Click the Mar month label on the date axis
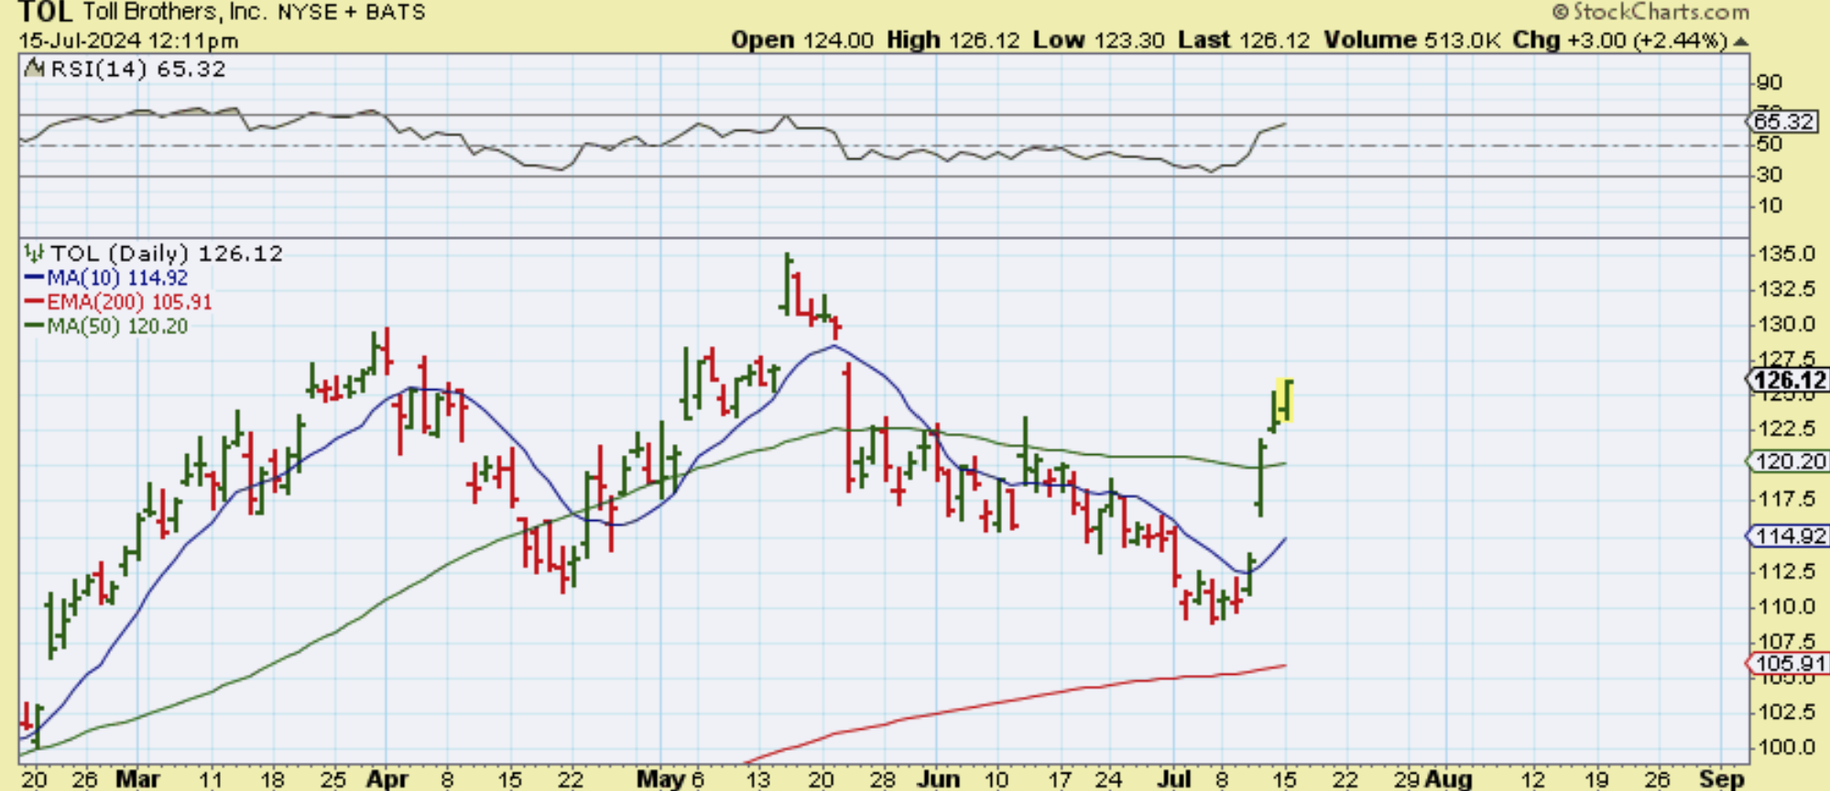This screenshot has width=1830, height=791. coord(138,779)
